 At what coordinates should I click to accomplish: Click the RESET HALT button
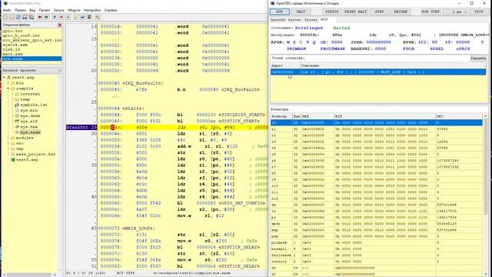[355, 12]
